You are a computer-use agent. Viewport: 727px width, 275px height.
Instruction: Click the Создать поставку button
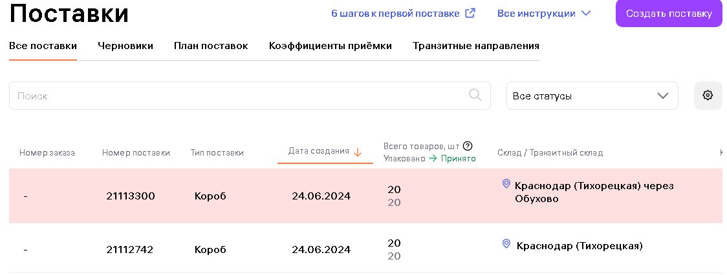tap(669, 14)
